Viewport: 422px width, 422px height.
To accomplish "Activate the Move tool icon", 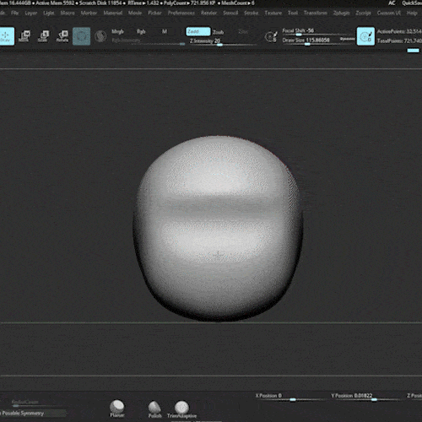I will tap(24, 36).
